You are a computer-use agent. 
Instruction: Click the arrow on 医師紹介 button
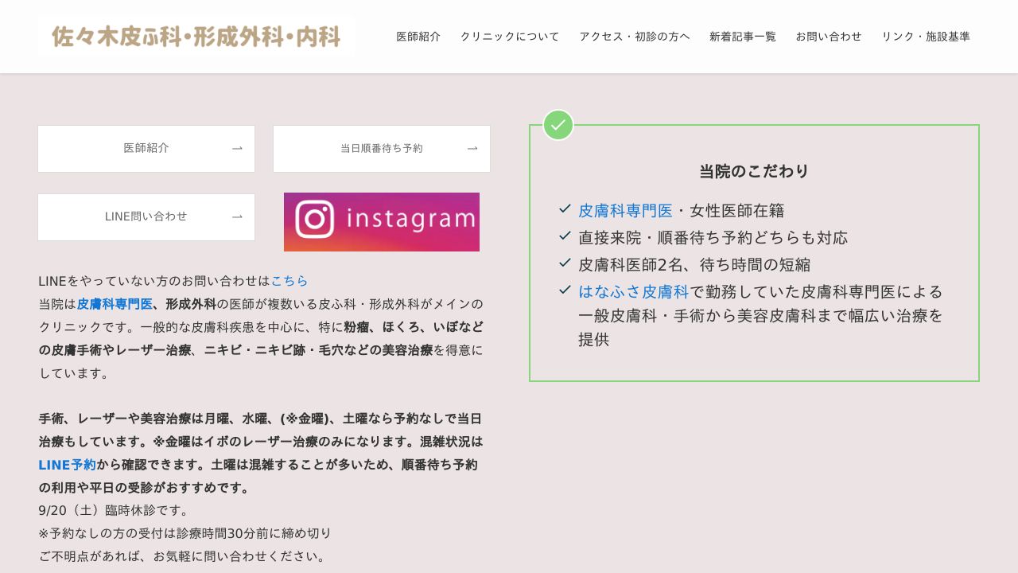(x=237, y=148)
